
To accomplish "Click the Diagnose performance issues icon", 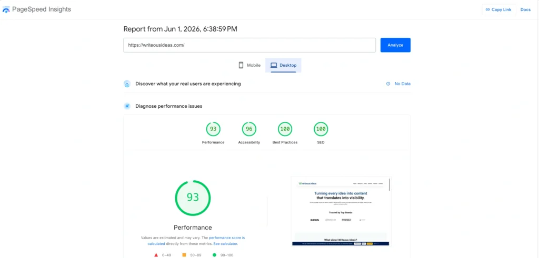I will tap(127, 106).
